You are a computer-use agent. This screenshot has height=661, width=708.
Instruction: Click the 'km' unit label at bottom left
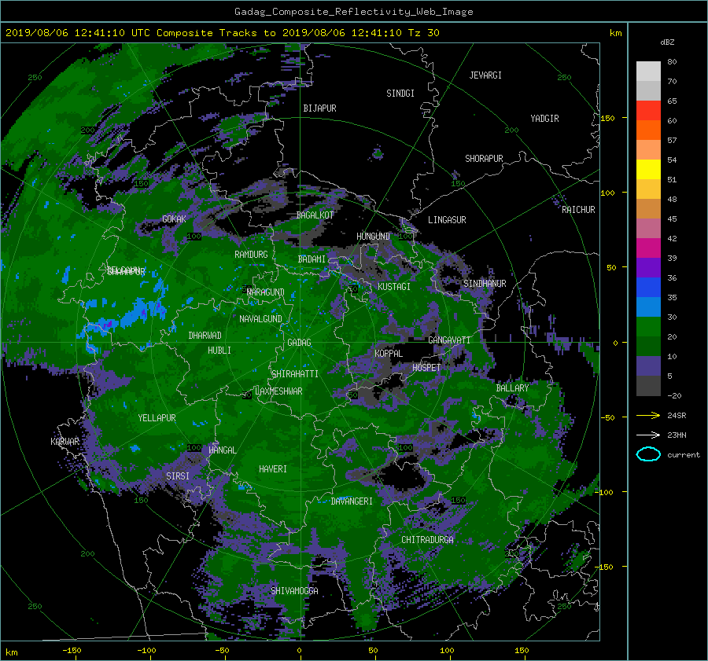pos(11,652)
